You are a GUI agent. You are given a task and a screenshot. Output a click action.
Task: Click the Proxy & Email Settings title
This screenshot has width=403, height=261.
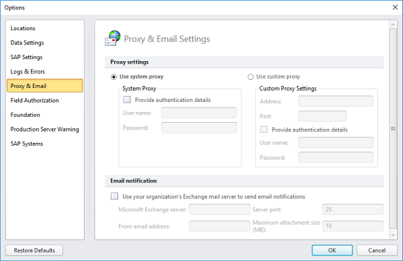pos(167,39)
